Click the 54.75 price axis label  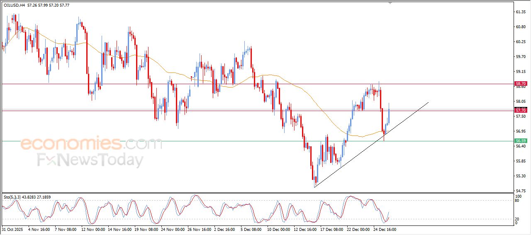(x=520, y=191)
